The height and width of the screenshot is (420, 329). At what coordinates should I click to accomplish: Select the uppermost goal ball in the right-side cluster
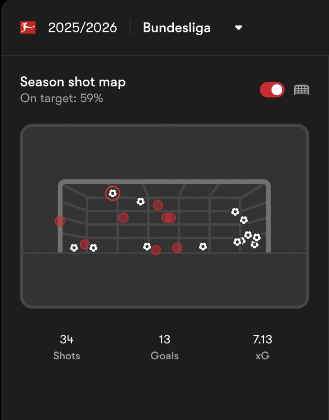coord(235,212)
